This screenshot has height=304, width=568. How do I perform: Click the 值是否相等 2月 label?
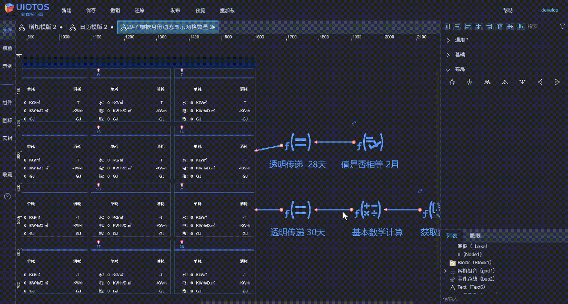pos(370,165)
